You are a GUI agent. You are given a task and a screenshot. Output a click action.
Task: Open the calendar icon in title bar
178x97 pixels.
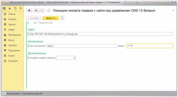(x=148, y=2)
